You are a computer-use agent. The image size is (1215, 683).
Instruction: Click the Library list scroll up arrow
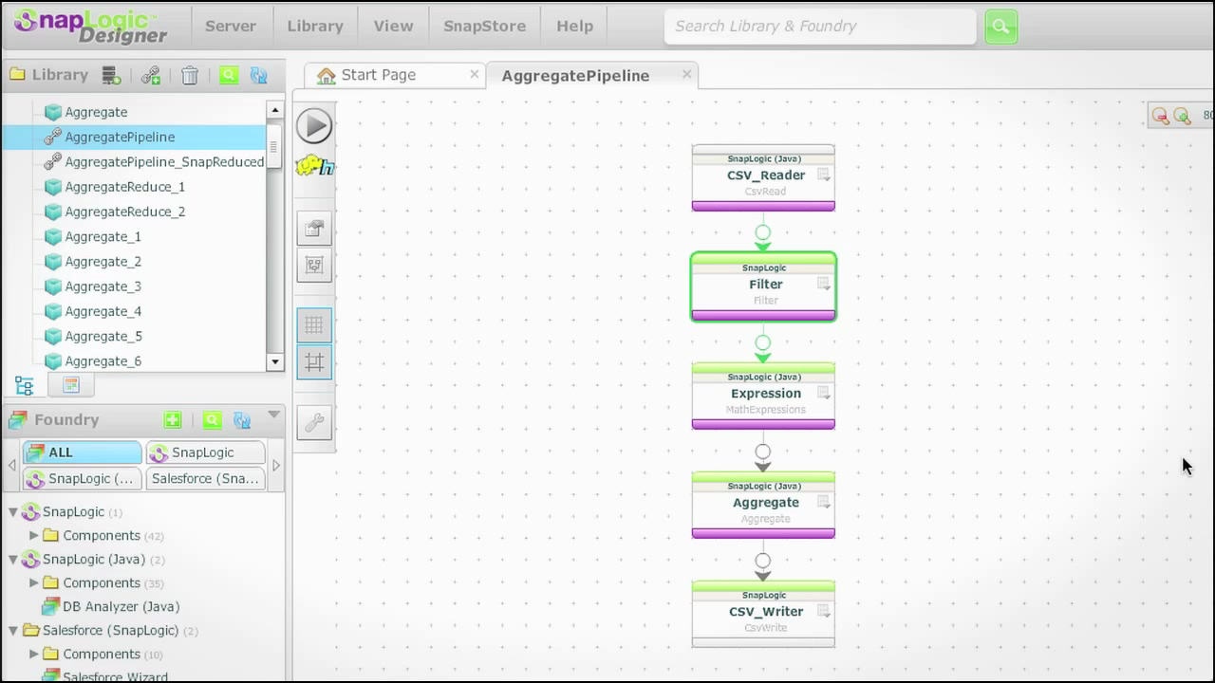coord(275,110)
